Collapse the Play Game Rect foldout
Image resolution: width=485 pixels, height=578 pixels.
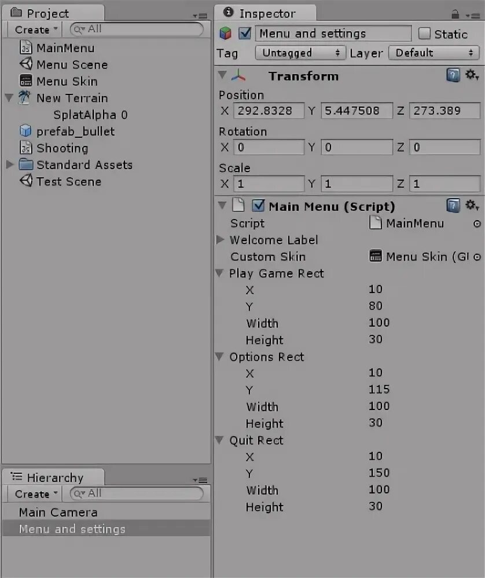click(x=219, y=273)
